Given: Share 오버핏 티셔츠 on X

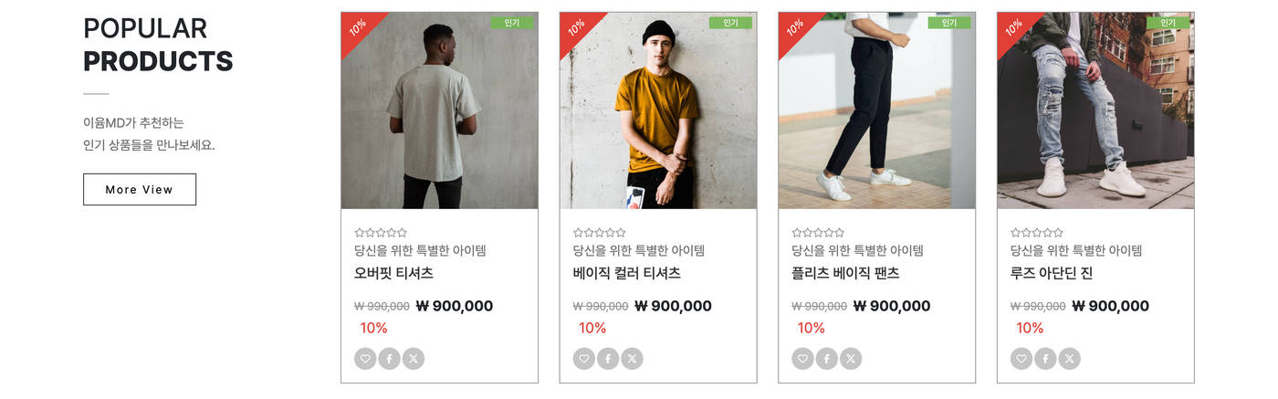Looking at the screenshot, I should [x=413, y=359].
